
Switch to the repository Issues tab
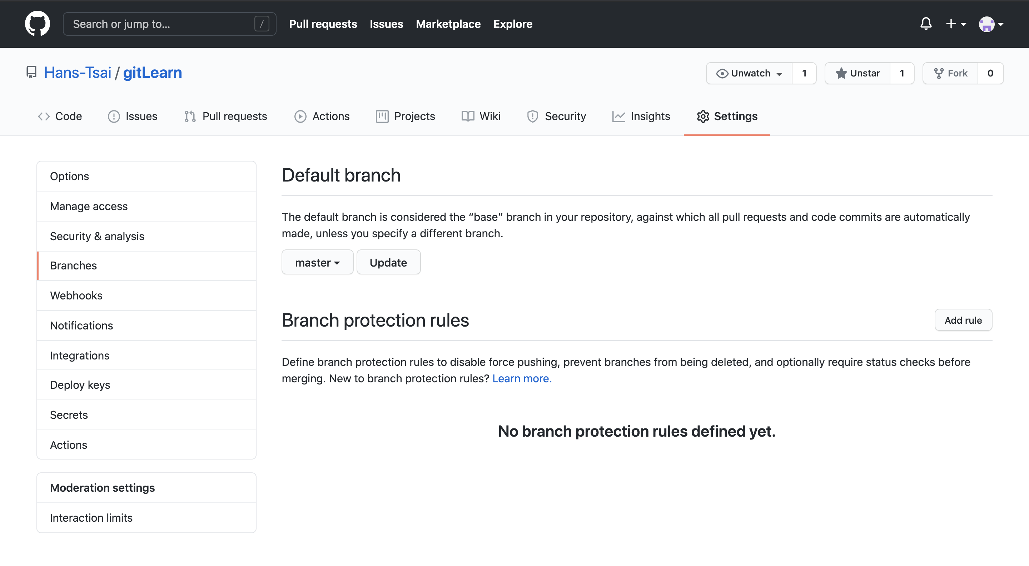click(133, 116)
